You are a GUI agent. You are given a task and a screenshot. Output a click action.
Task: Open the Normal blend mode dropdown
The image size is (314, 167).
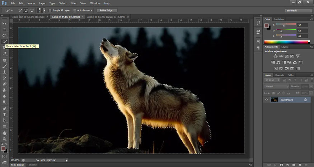tap(277, 87)
